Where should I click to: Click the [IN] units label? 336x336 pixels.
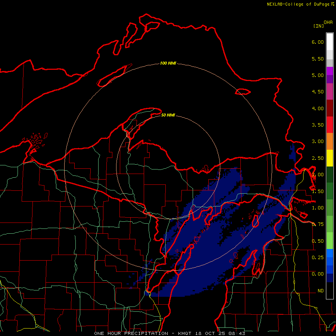click(x=318, y=26)
